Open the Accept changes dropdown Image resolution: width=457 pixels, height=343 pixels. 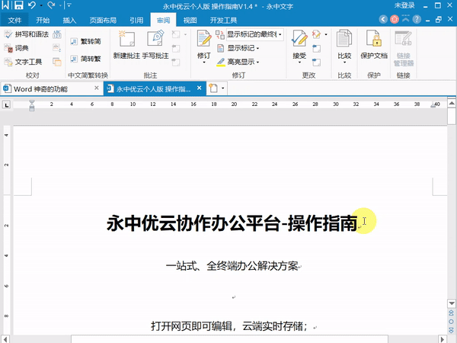(x=299, y=63)
